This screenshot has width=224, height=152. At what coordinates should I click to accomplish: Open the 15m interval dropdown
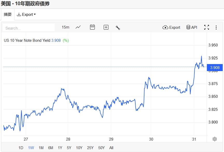click(65, 27)
